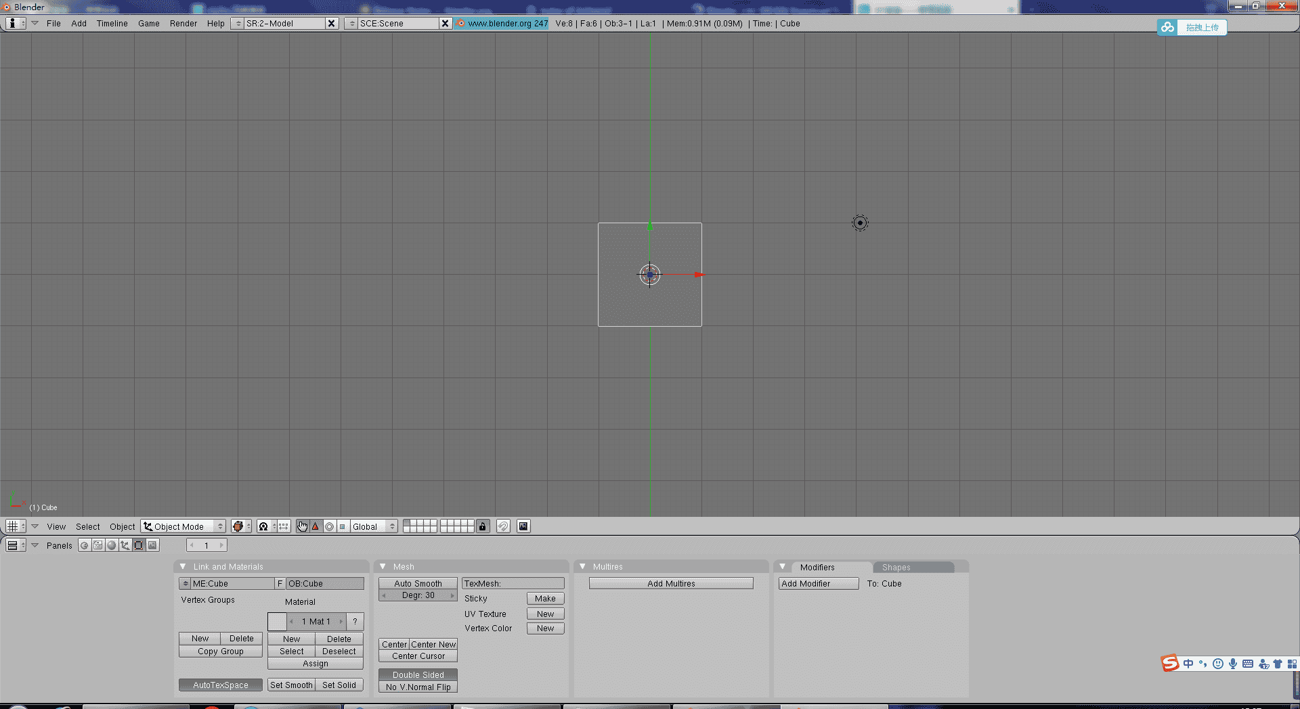This screenshot has width=1300, height=709.
Task: Open the Object Mode dropdown
Action: (x=183, y=526)
